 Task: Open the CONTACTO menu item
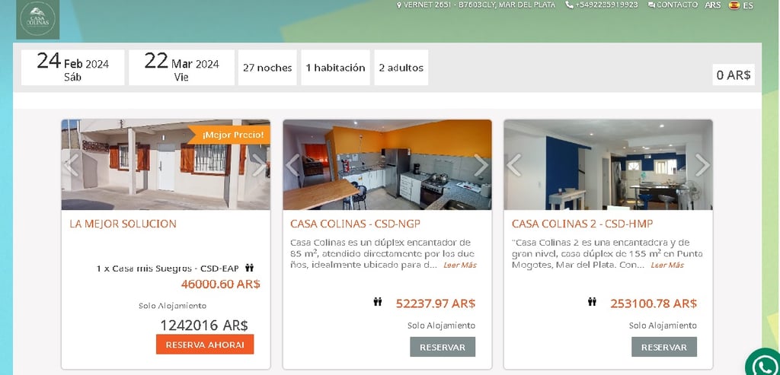point(673,5)
